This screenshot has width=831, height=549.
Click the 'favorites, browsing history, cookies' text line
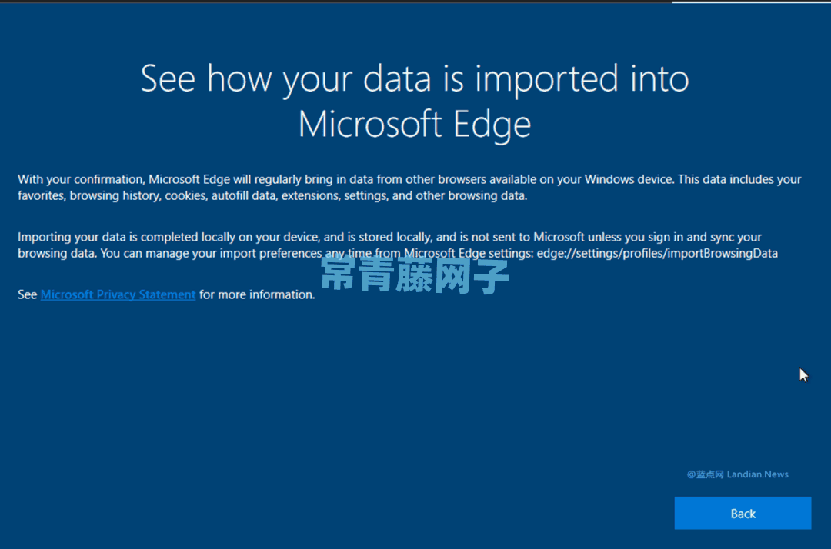click(272, 196)
